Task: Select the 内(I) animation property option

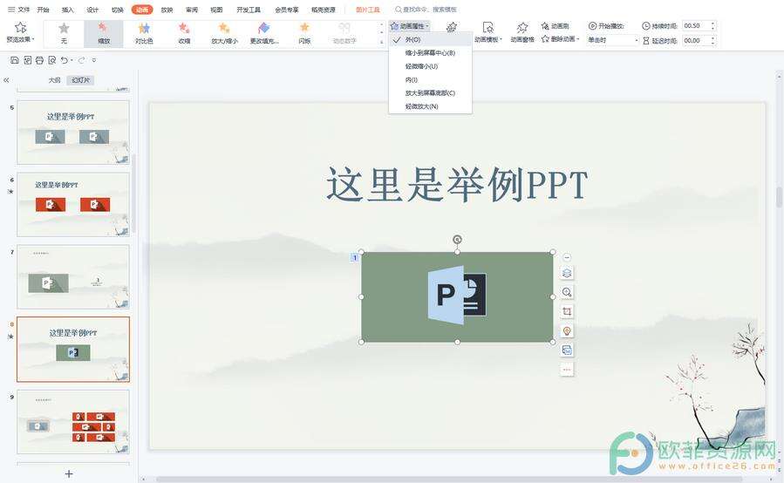Action: click(412, 79)
